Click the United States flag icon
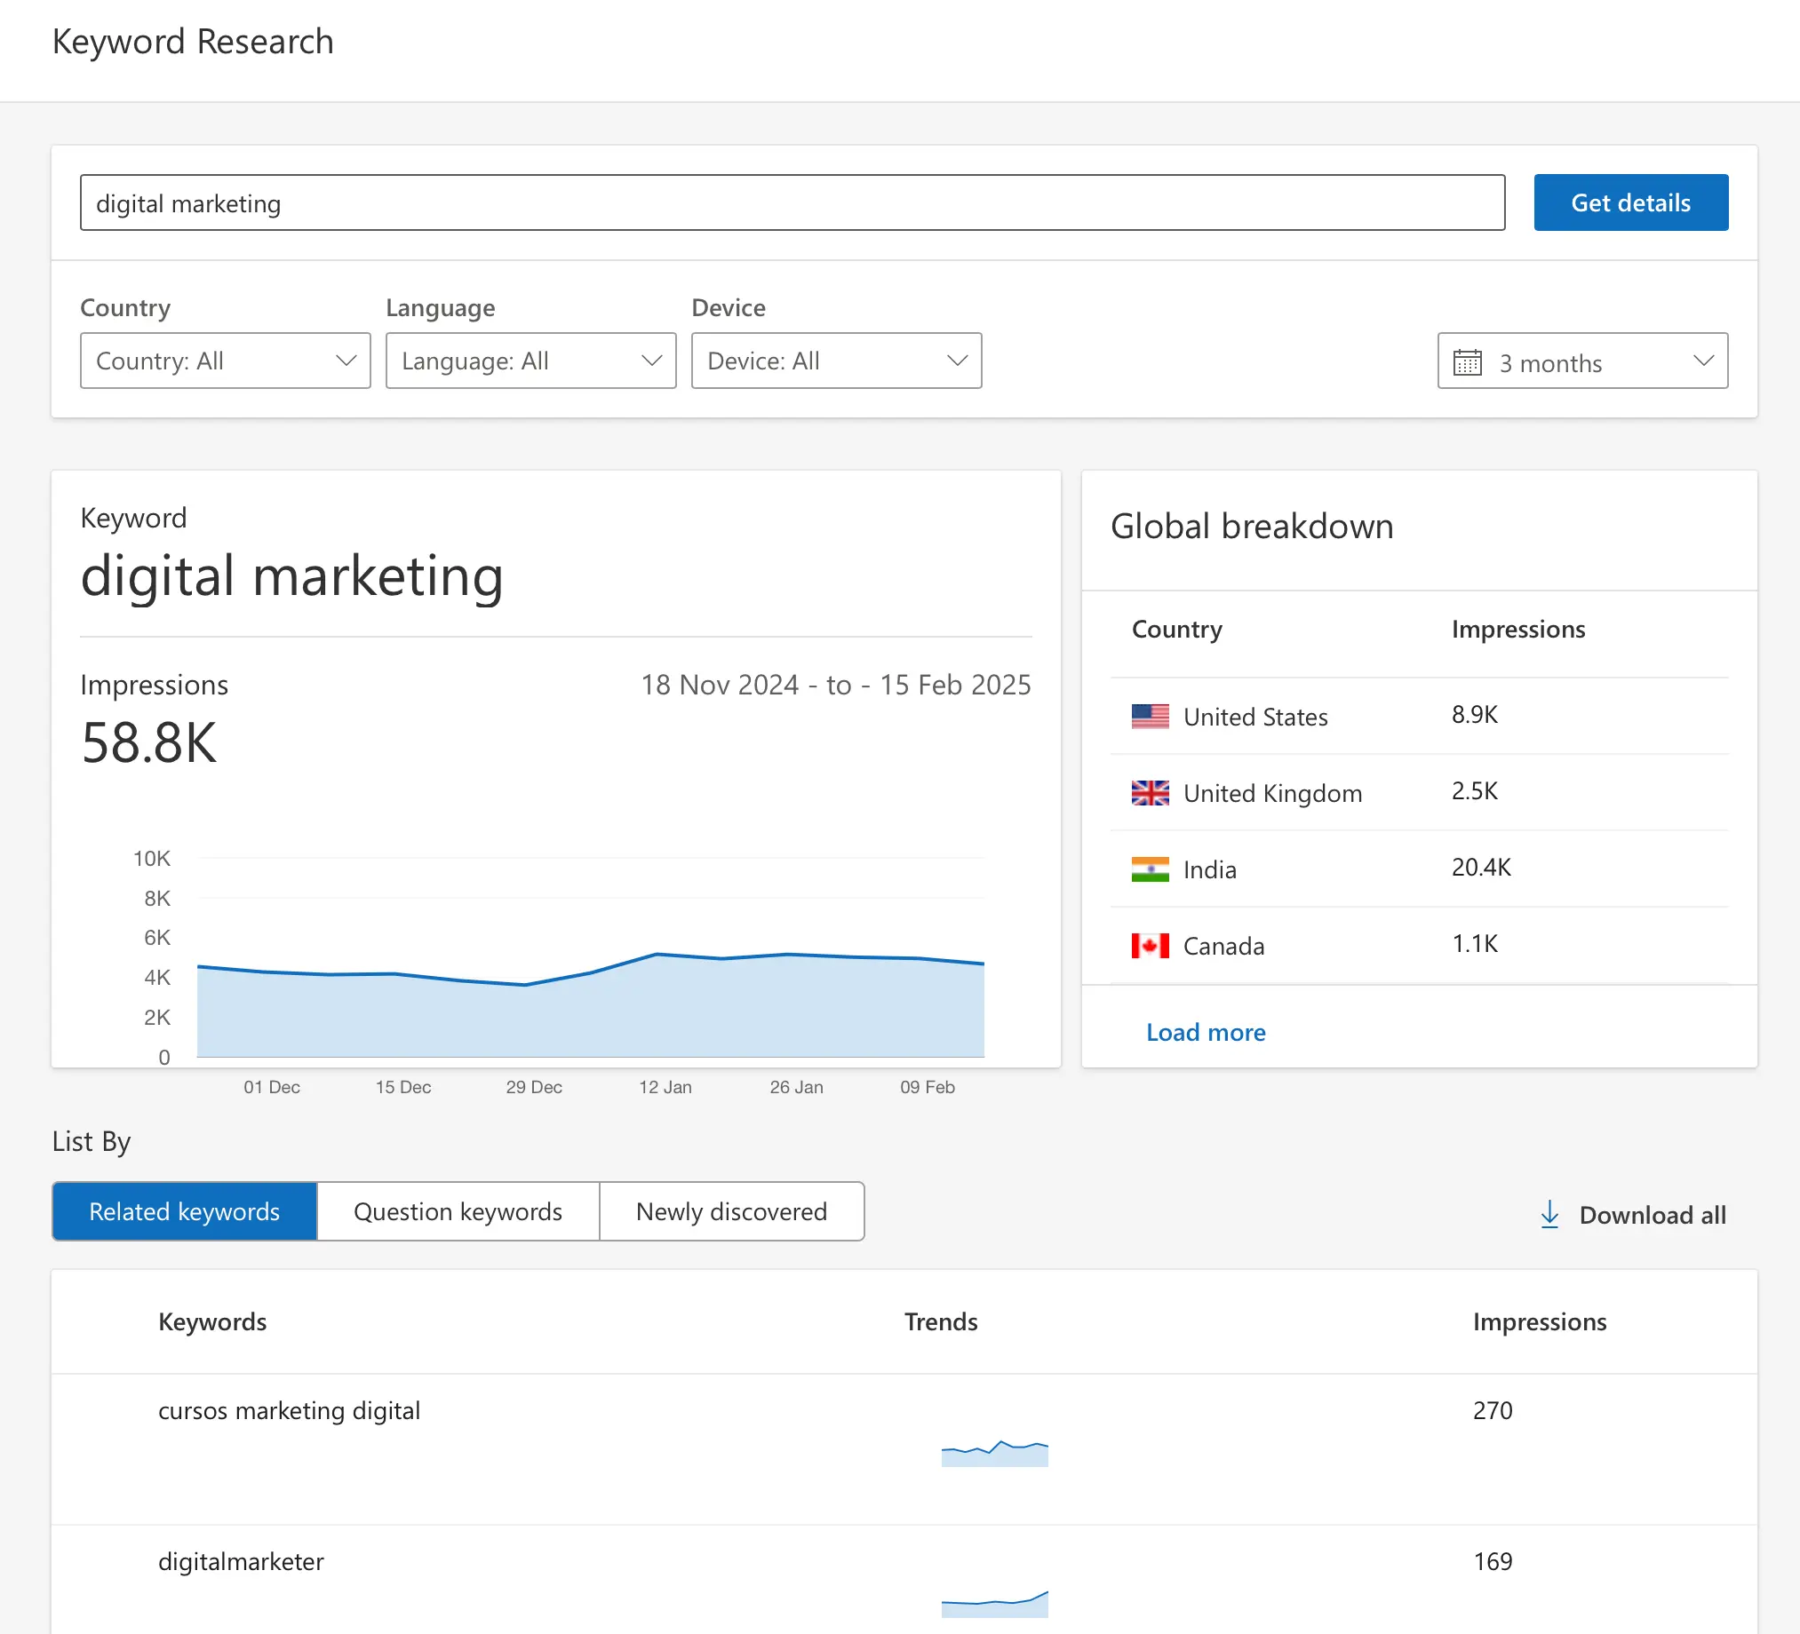Viewport: 1800px width, 1634px height. pyautogui.click(x=1149, y=717)
